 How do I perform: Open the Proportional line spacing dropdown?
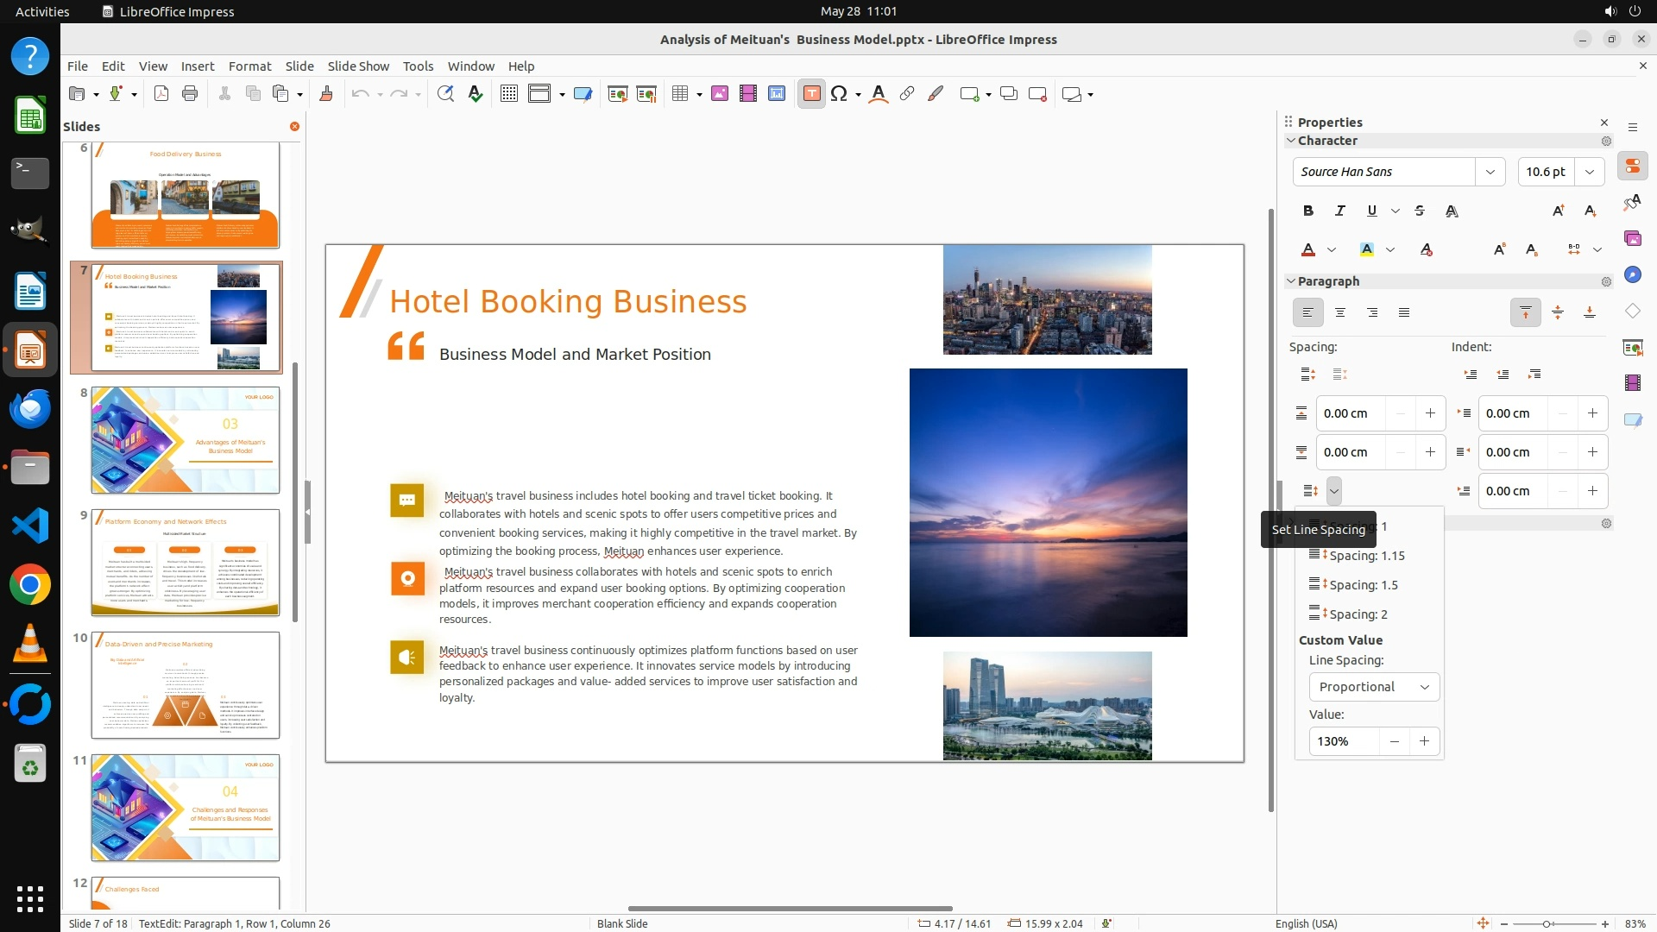click(1374, 687)
